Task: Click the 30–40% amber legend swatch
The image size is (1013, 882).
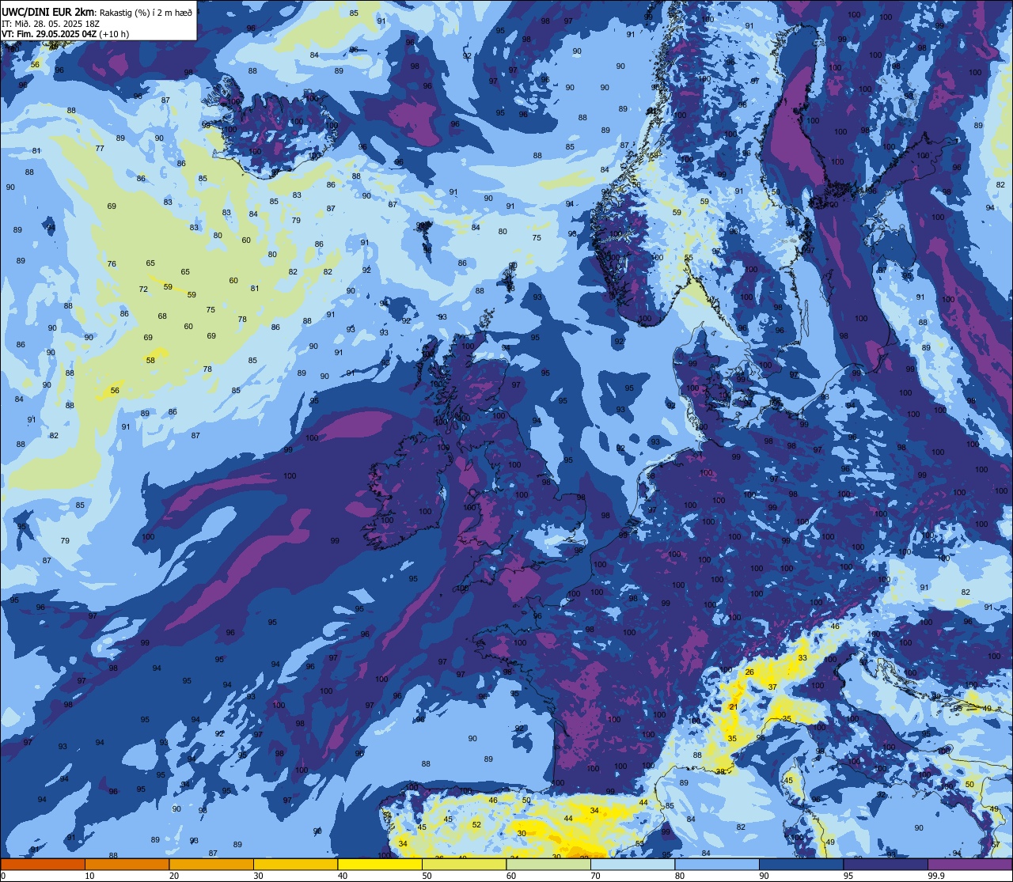Action: tap(295, 864)
